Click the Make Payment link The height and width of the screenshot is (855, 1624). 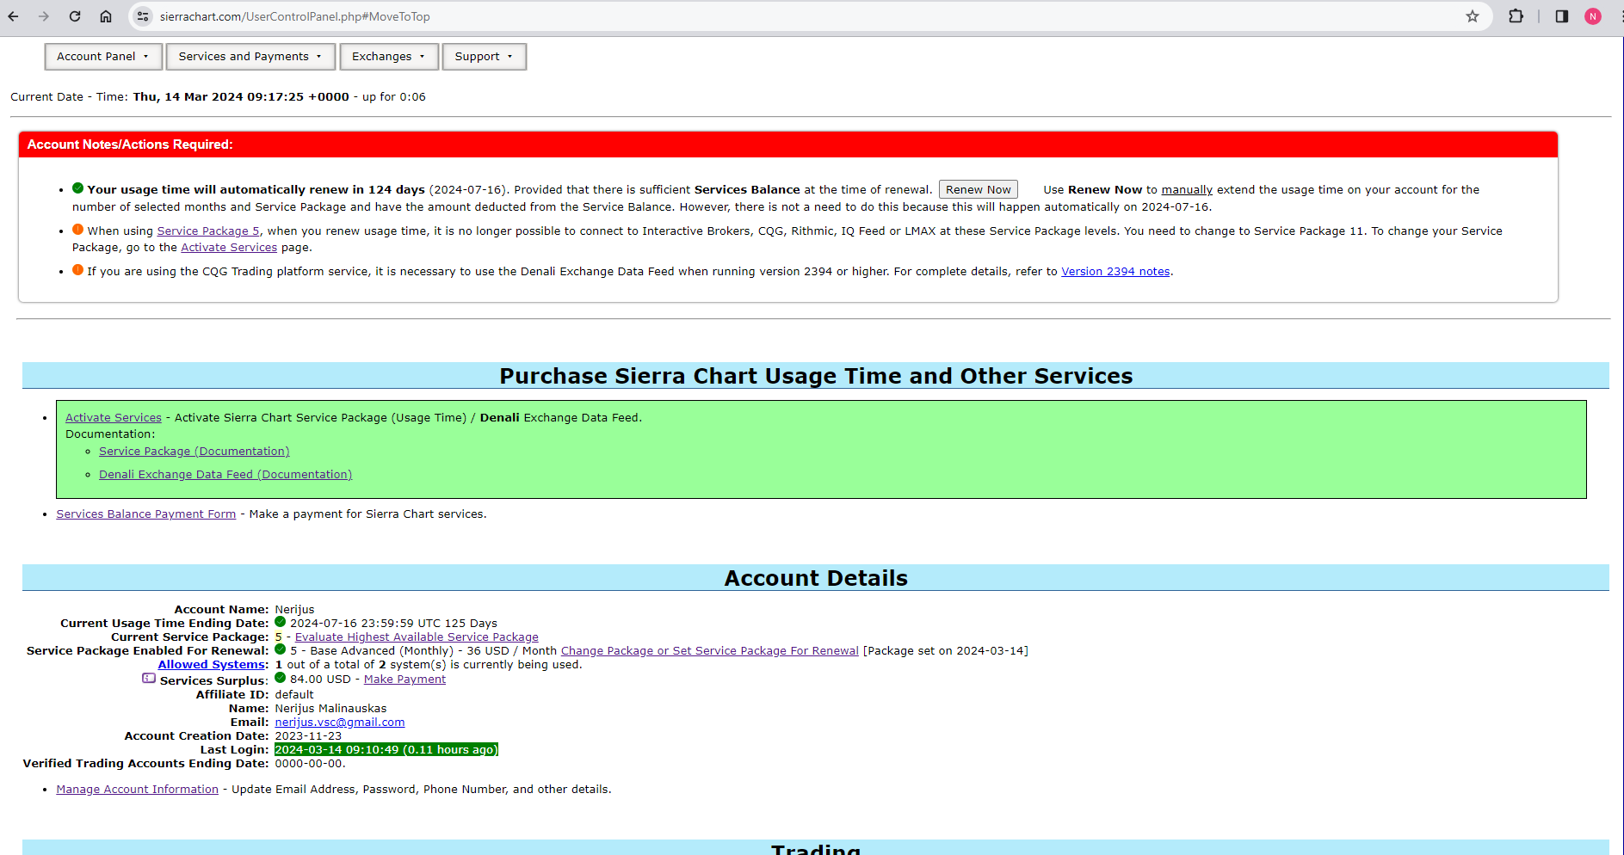tap(404, 679)
